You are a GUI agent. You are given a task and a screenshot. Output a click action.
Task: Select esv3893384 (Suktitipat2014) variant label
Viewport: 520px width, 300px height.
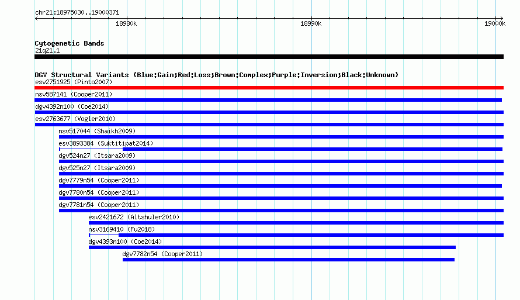[x=106, y=143]
